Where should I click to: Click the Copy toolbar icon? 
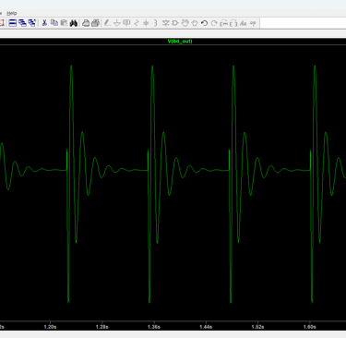point(54,23)
